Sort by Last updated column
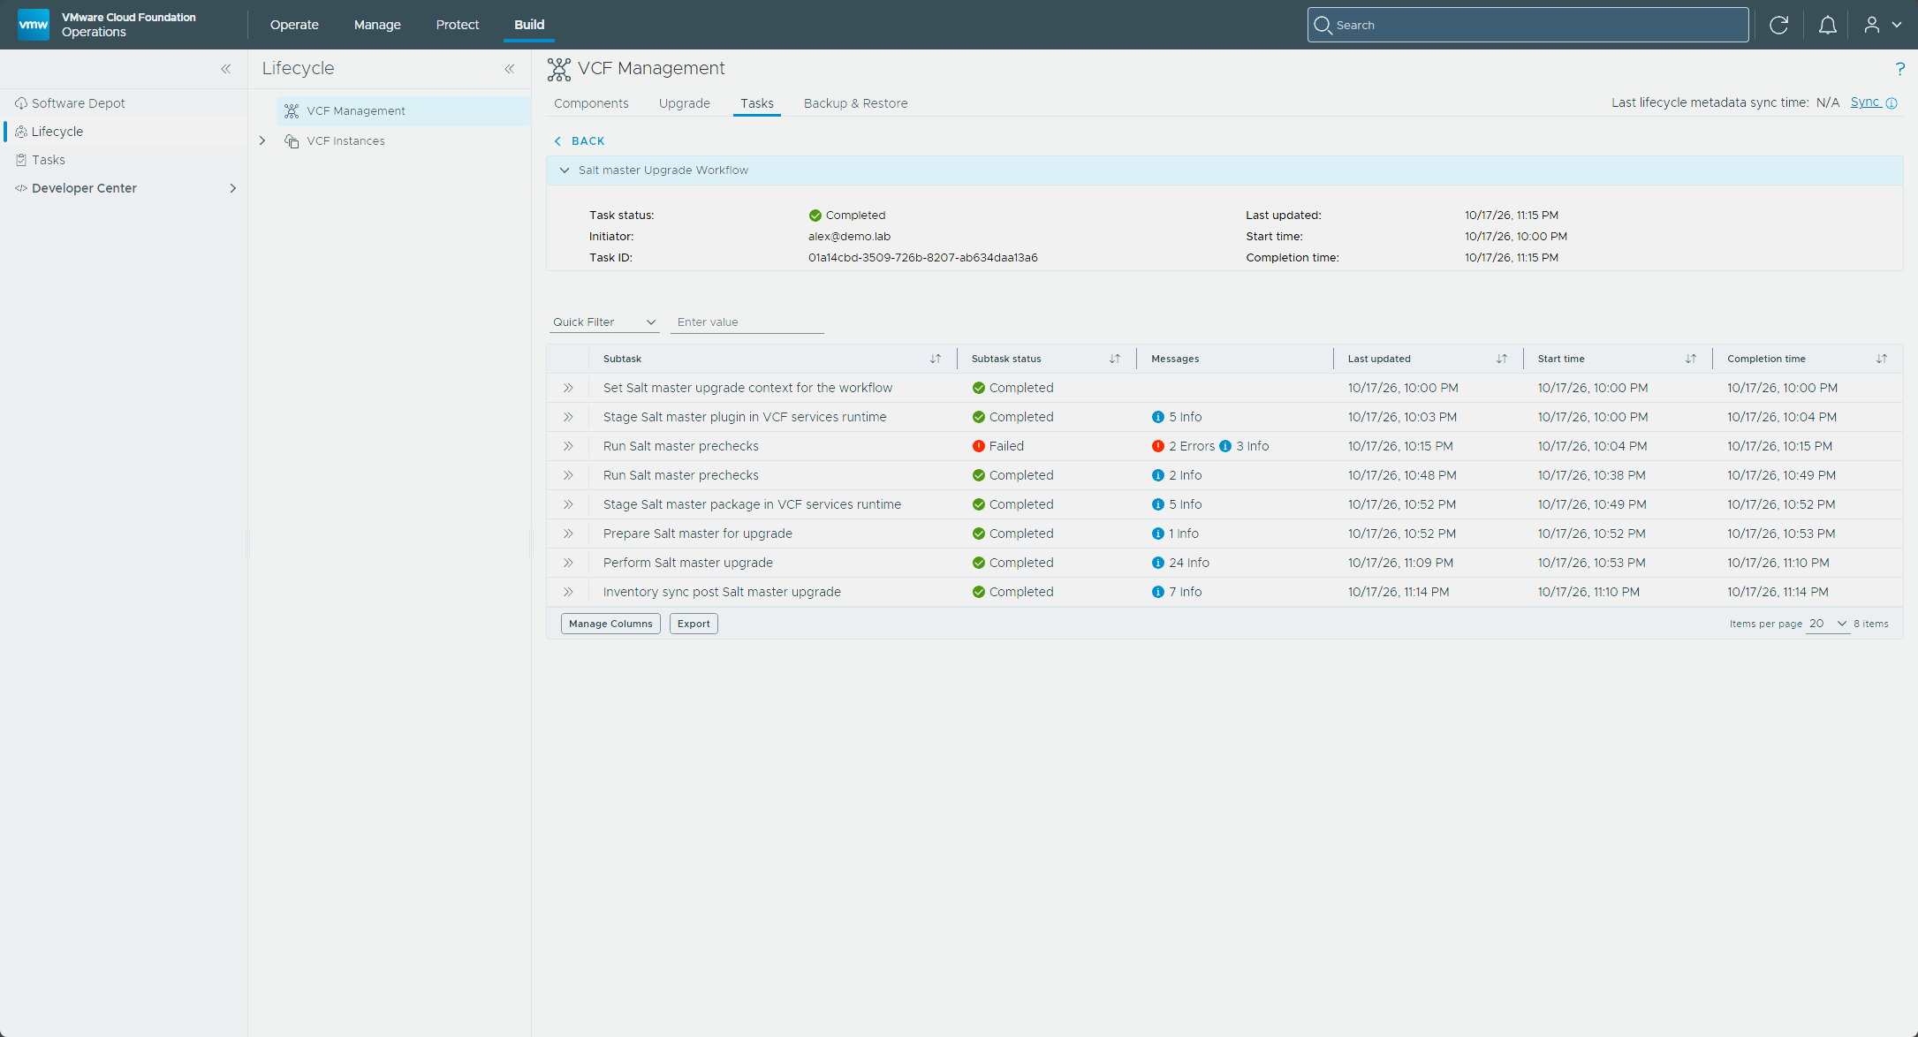The image size is (1918, 1037). (1502, 359)
